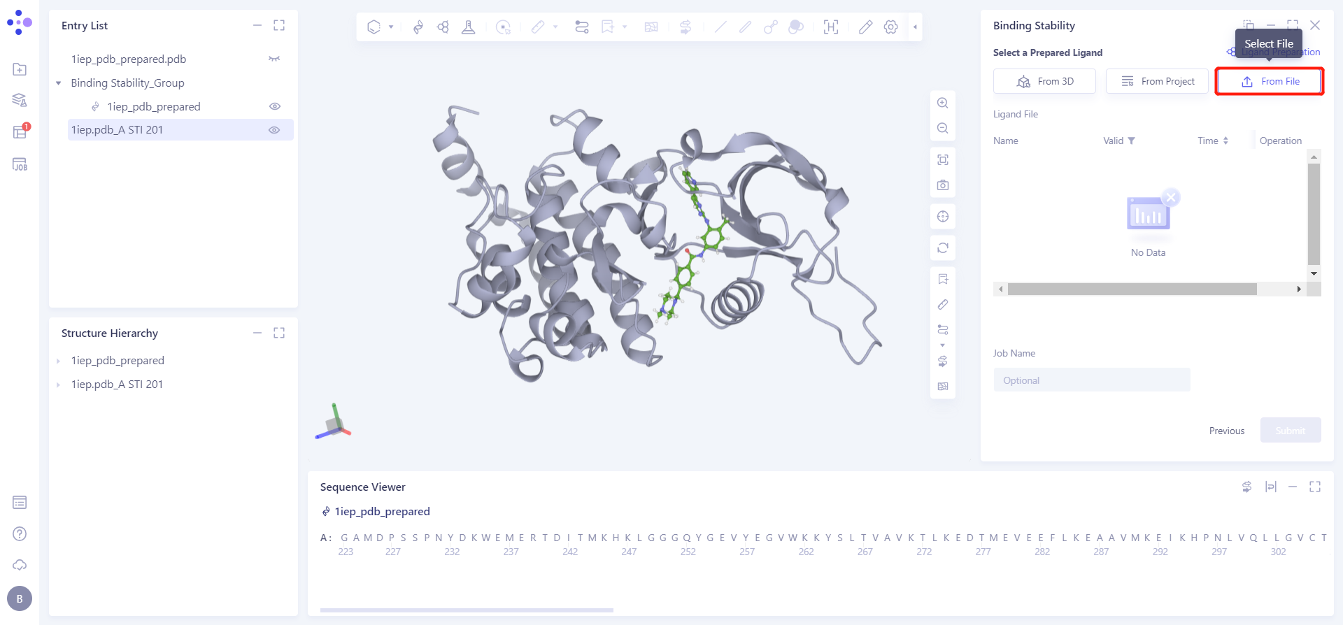Open the settings gear in top toolbar
This screenshot has height=625, width=1343.
890,27
